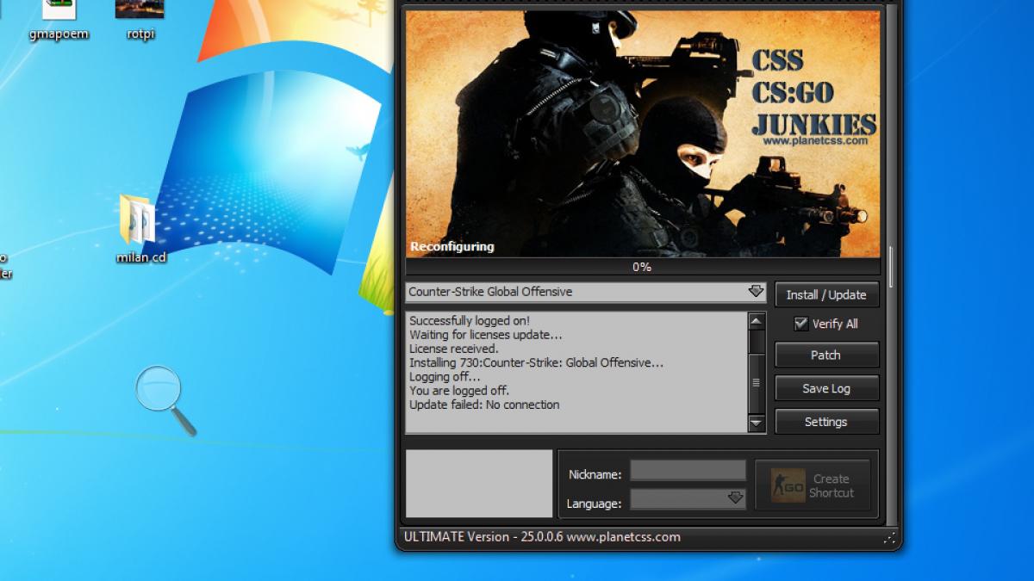Click the "License received." log line
Screen dimensions: 1034x581
pos(454,349)
